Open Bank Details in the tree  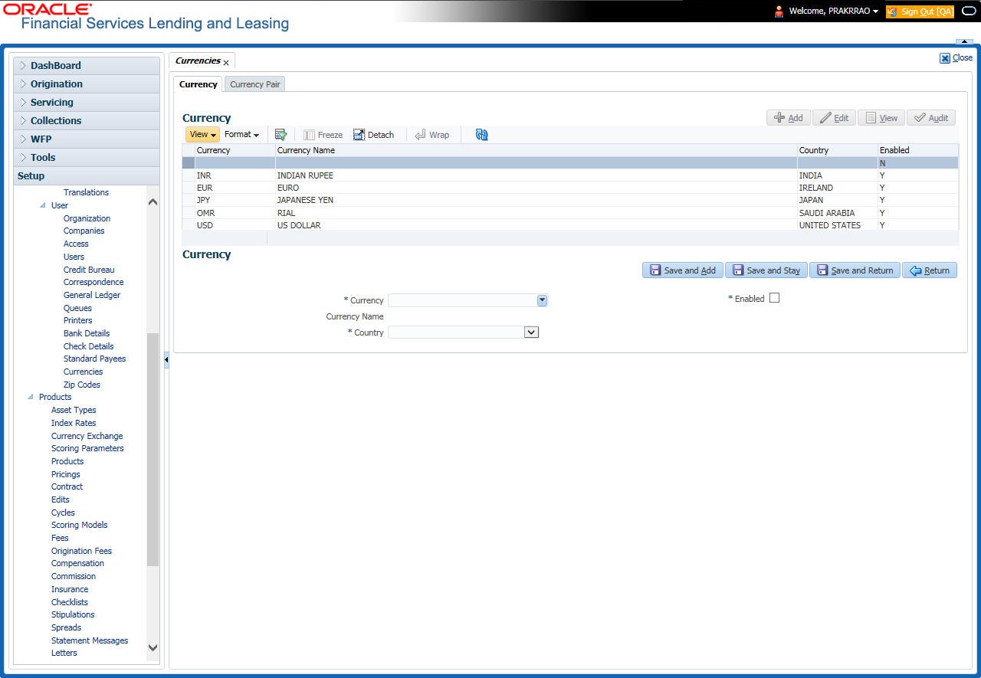point(87,333)
